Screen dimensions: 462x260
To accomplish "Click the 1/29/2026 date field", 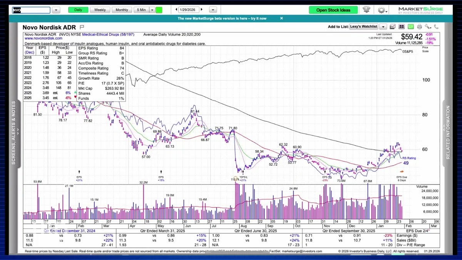I will click(x=189, y=10).
